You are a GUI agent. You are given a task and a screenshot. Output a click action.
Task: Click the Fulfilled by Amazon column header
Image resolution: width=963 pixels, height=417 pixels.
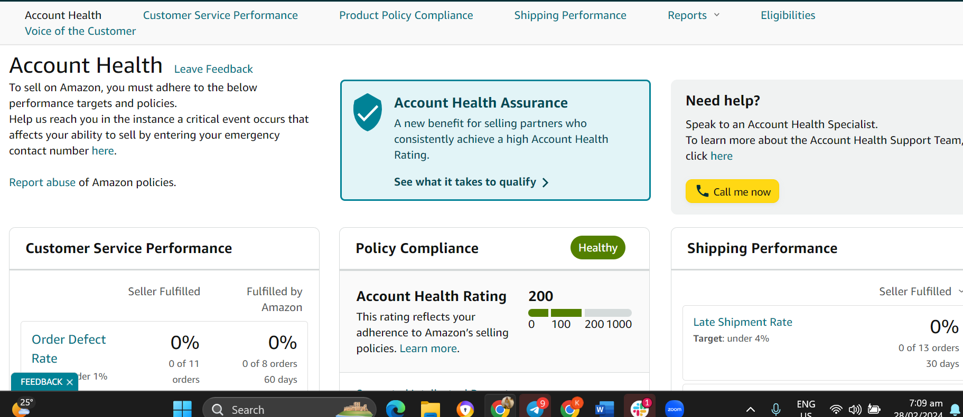tap(275, 299)
